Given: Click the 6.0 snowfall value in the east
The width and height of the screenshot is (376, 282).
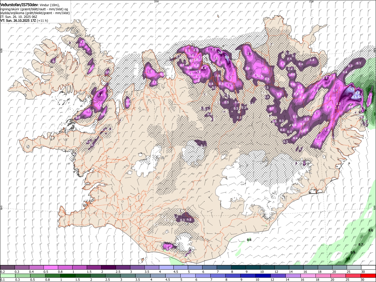Looking at the screenshot, I should [353, 89].
